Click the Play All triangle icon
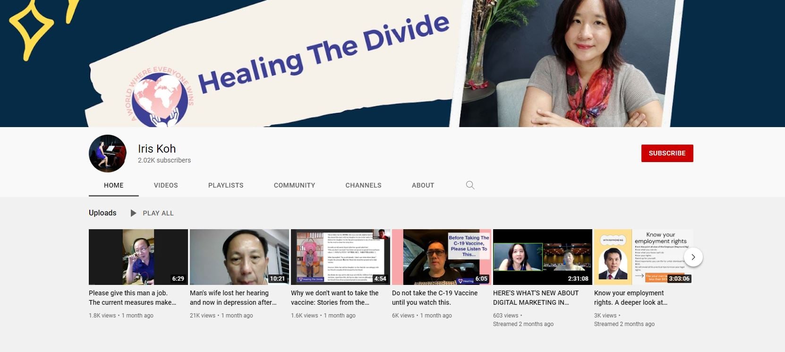This screenshot has height=352, width=785. point(133,213)
